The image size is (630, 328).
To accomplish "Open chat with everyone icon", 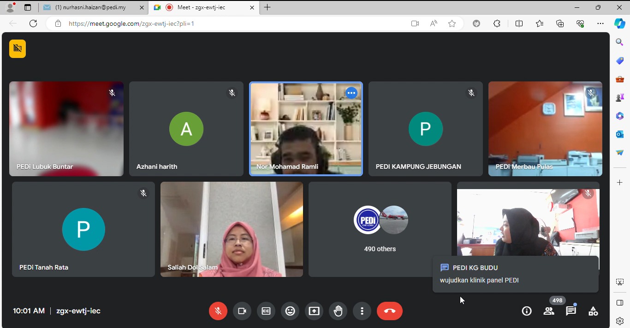I will tap(571, 311).
